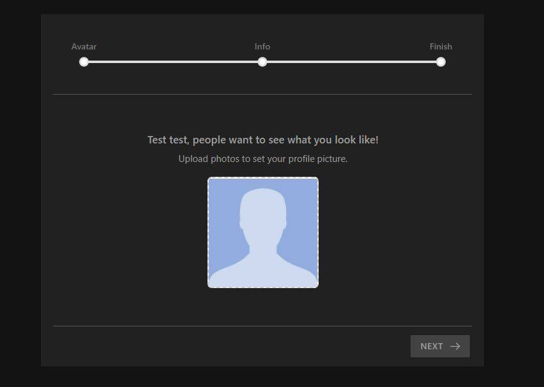Upload a photo via the avatar placeholder
The image size is (544, 387).
(263, 232)
